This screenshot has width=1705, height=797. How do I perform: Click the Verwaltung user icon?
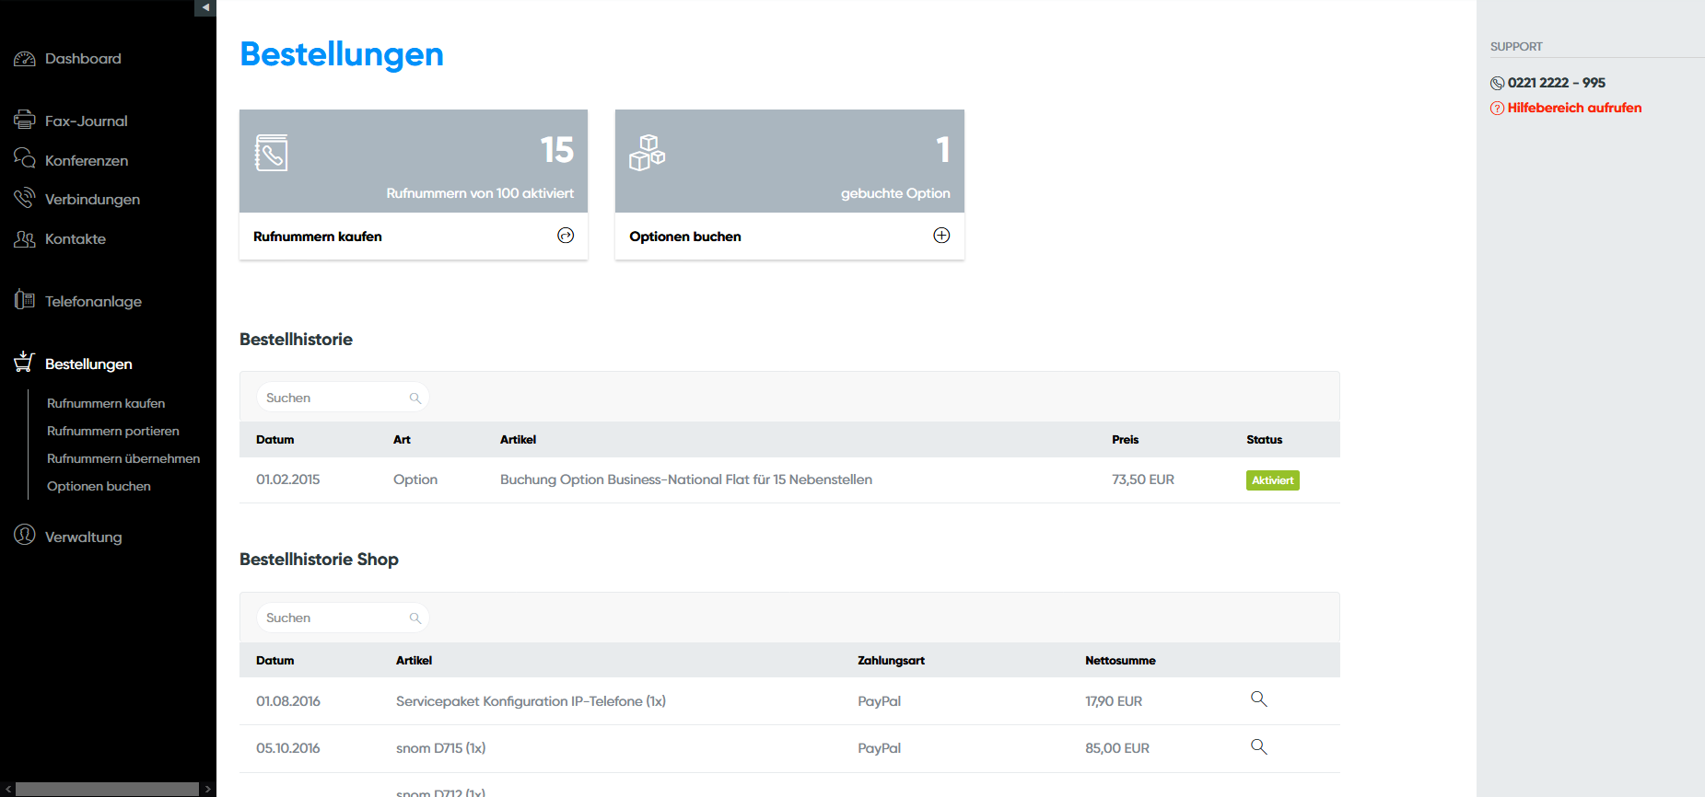point(25,535)
